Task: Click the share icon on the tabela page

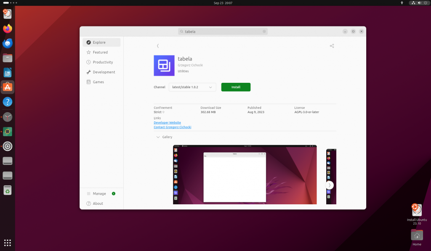Action: coord(332,46)
